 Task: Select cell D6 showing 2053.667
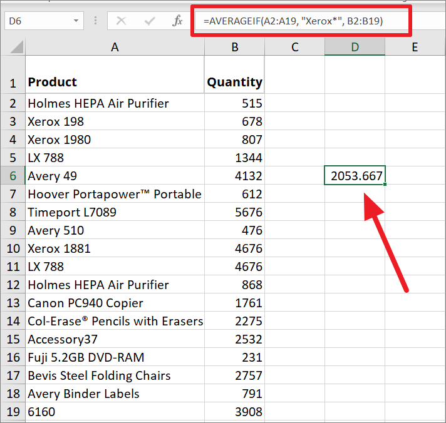(x=355, y=176)
